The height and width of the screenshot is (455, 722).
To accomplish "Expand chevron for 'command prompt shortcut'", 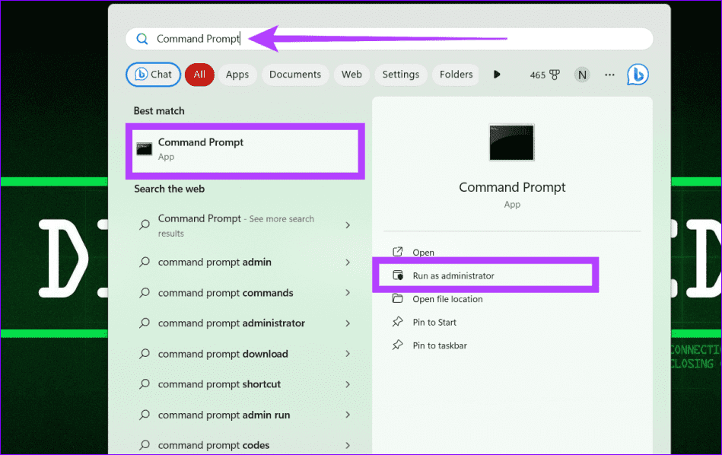I will click(348, 384).
